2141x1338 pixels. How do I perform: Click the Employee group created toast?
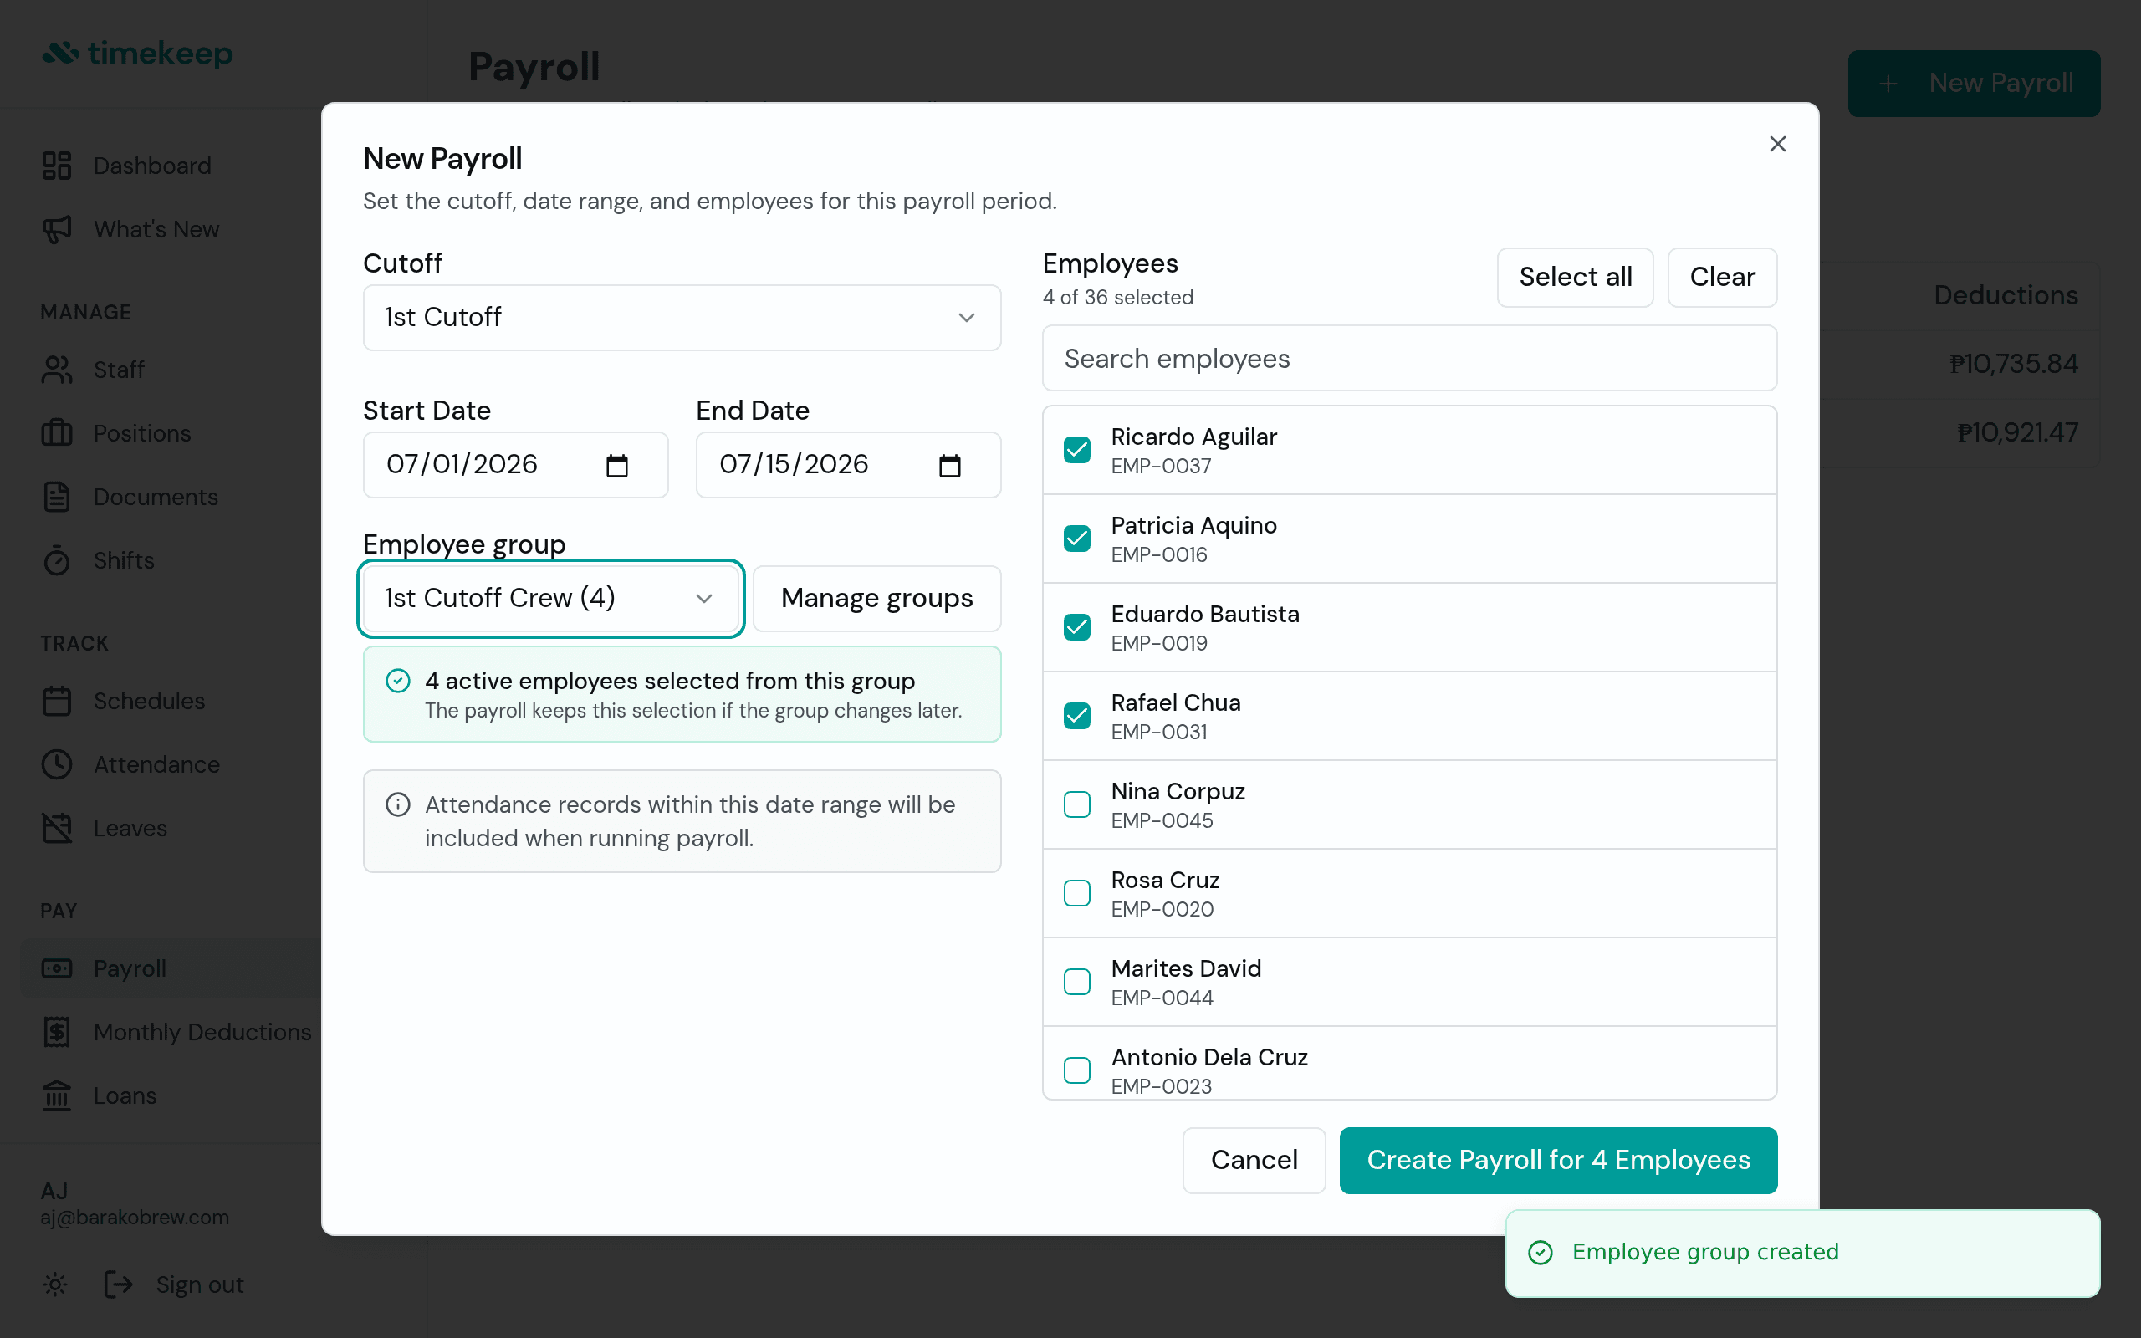(x=1802, y=1252)
